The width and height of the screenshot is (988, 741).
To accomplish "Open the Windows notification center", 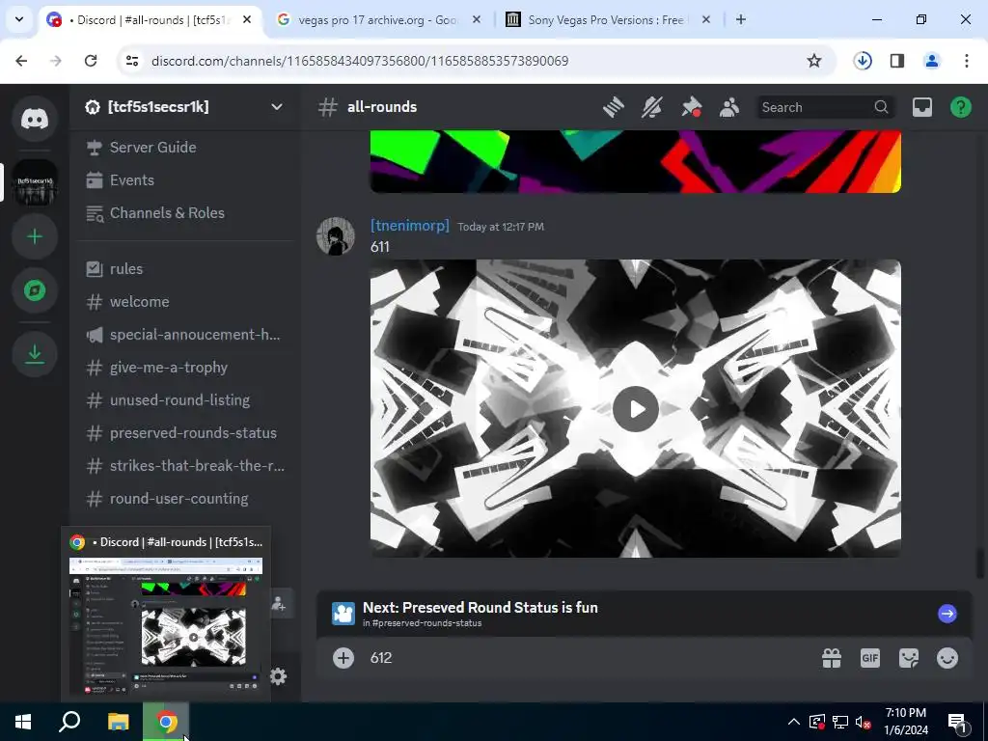I will 958,722.
